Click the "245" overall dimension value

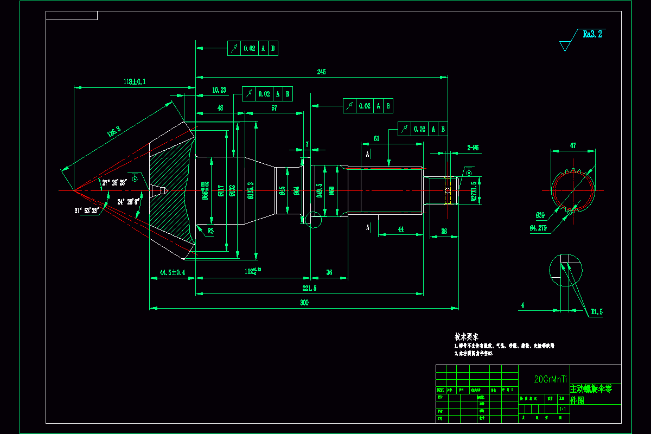(321, 72)
